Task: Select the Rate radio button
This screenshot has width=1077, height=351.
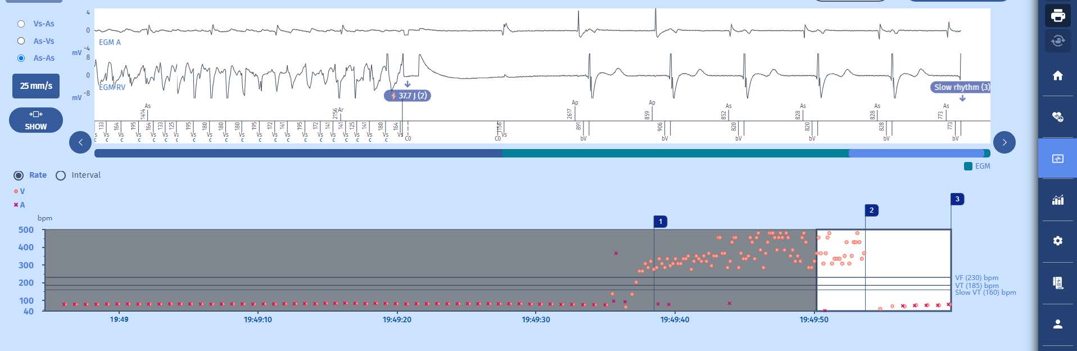Action: 19,175
